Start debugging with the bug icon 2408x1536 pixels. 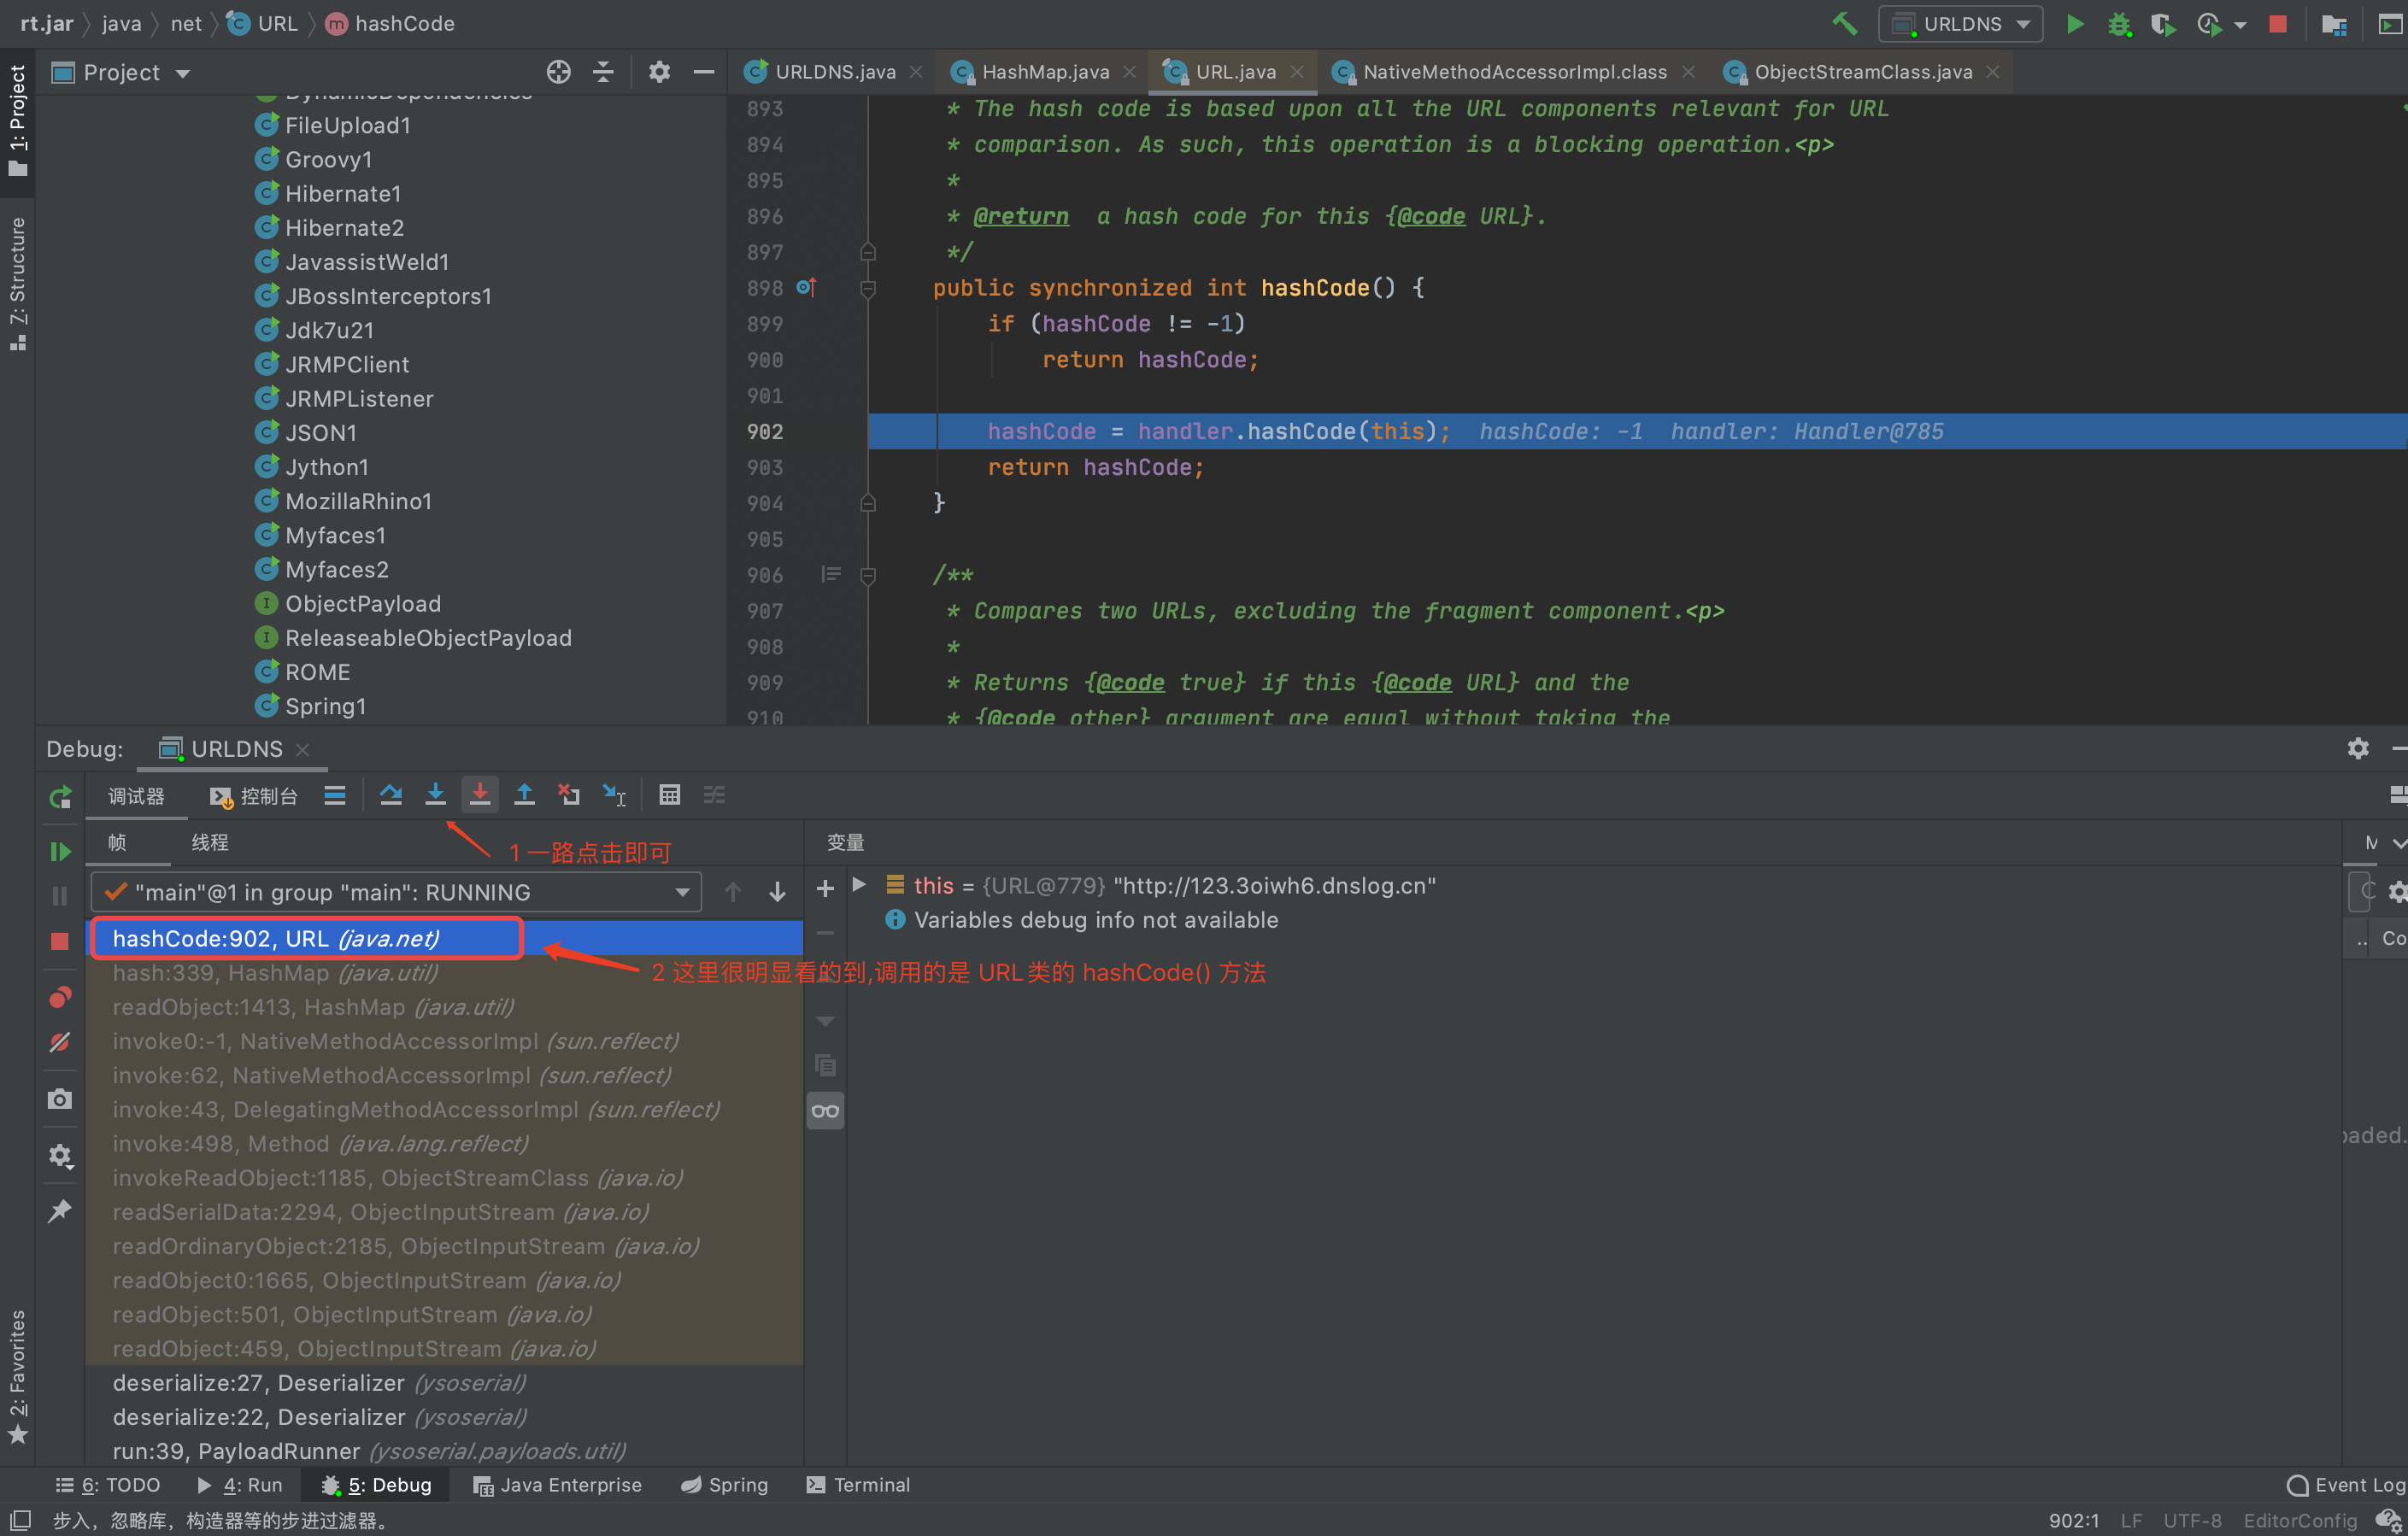tap(2119, 23)
